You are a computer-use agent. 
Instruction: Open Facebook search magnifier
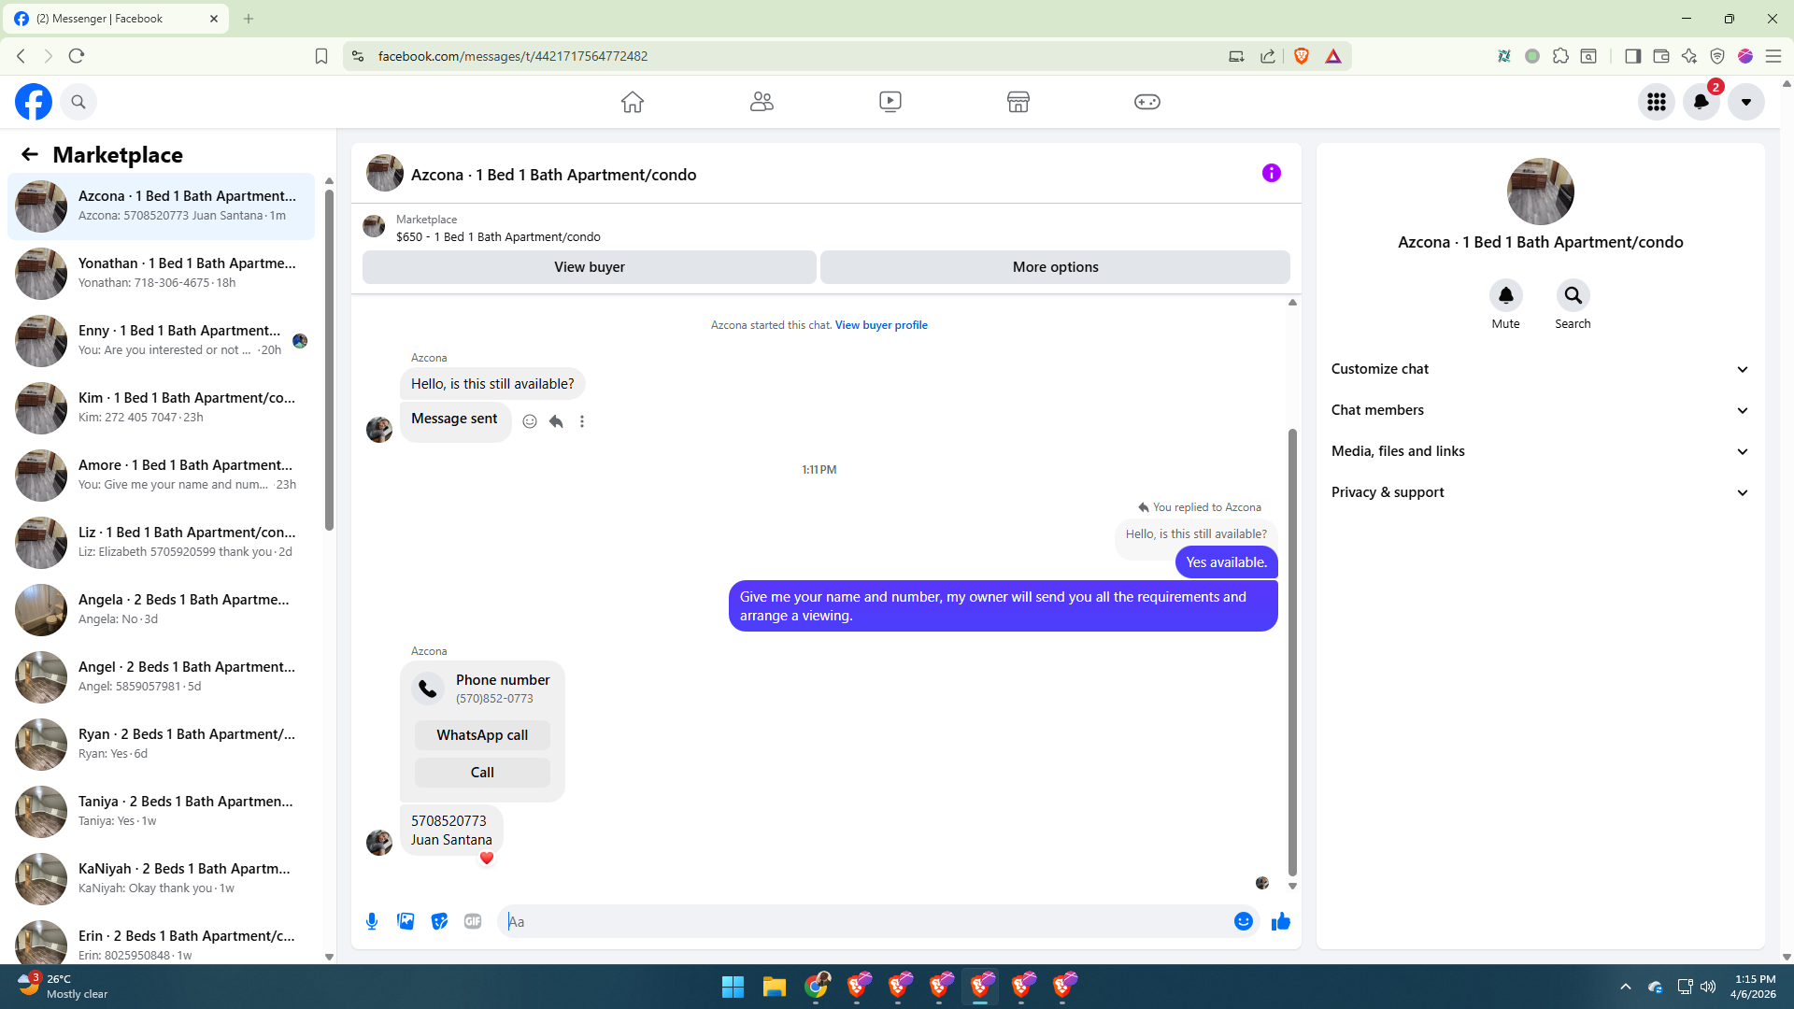[78, 102]
